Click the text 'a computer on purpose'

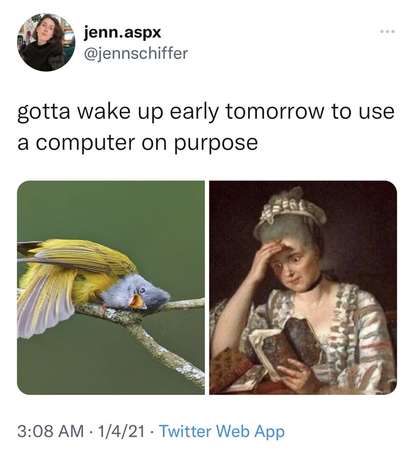138,143
